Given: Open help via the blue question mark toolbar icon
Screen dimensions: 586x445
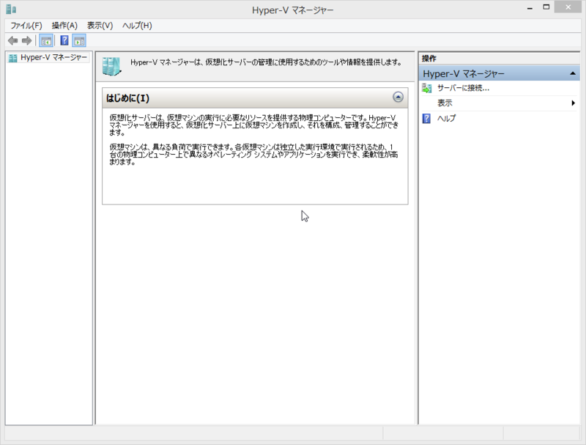Looking at the screenshot, I should click(64, 40).
